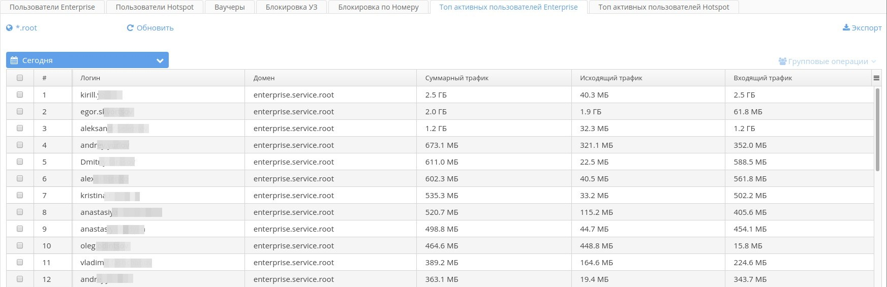The width and height of the screenshot is (887, 287).
Task: Open the Групповые операции dropdown
Action: (828, 61)
